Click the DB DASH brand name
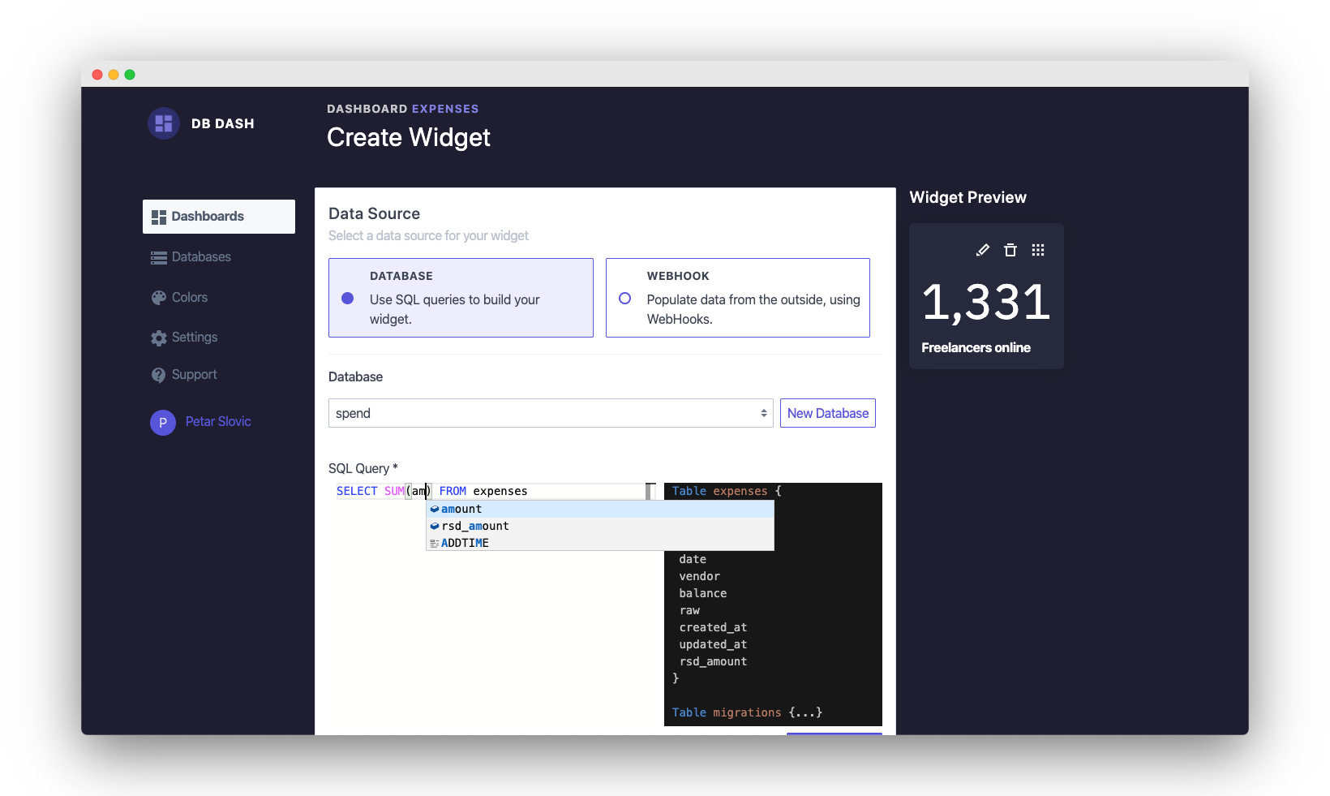The height and width of the screenshot is (796, 1330). (223, 123)
